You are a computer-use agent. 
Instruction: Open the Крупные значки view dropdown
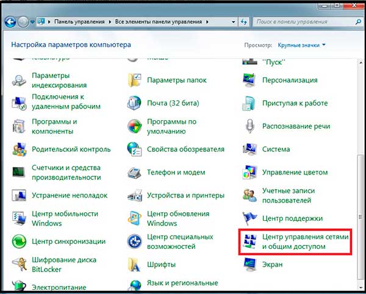(301, 45)
